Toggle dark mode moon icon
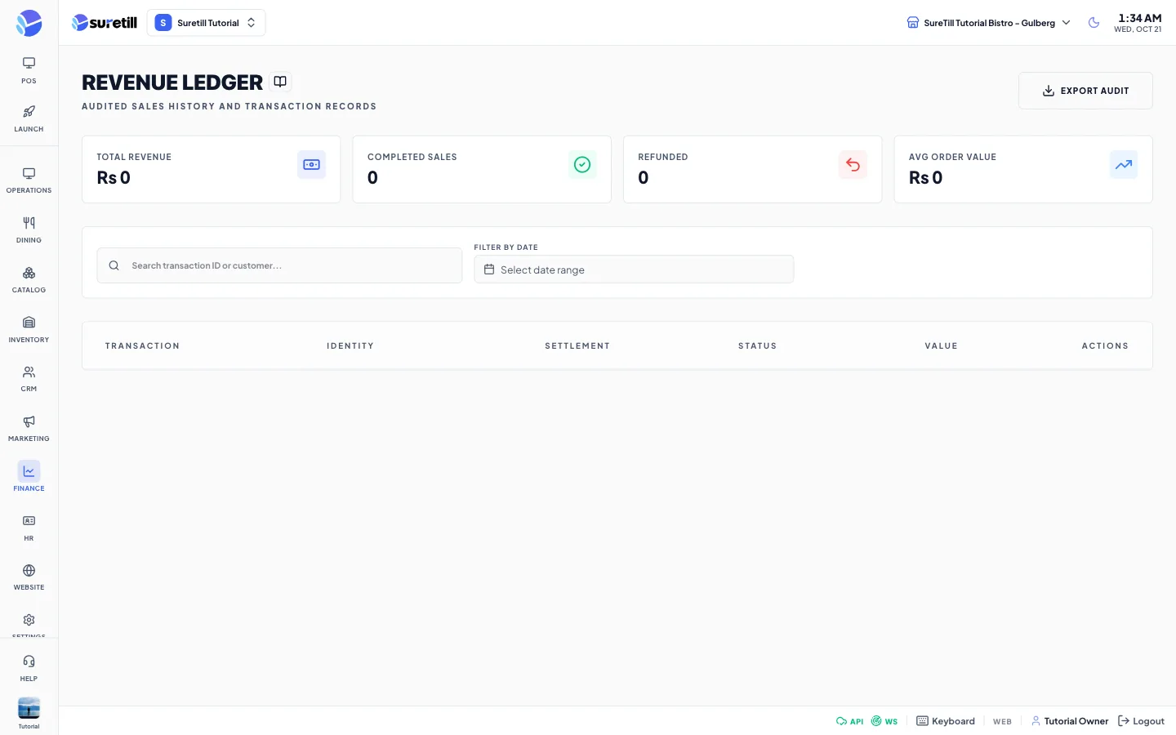Image resolution: width=1176 pixels, height=735 pixels. coord(1094,23)
